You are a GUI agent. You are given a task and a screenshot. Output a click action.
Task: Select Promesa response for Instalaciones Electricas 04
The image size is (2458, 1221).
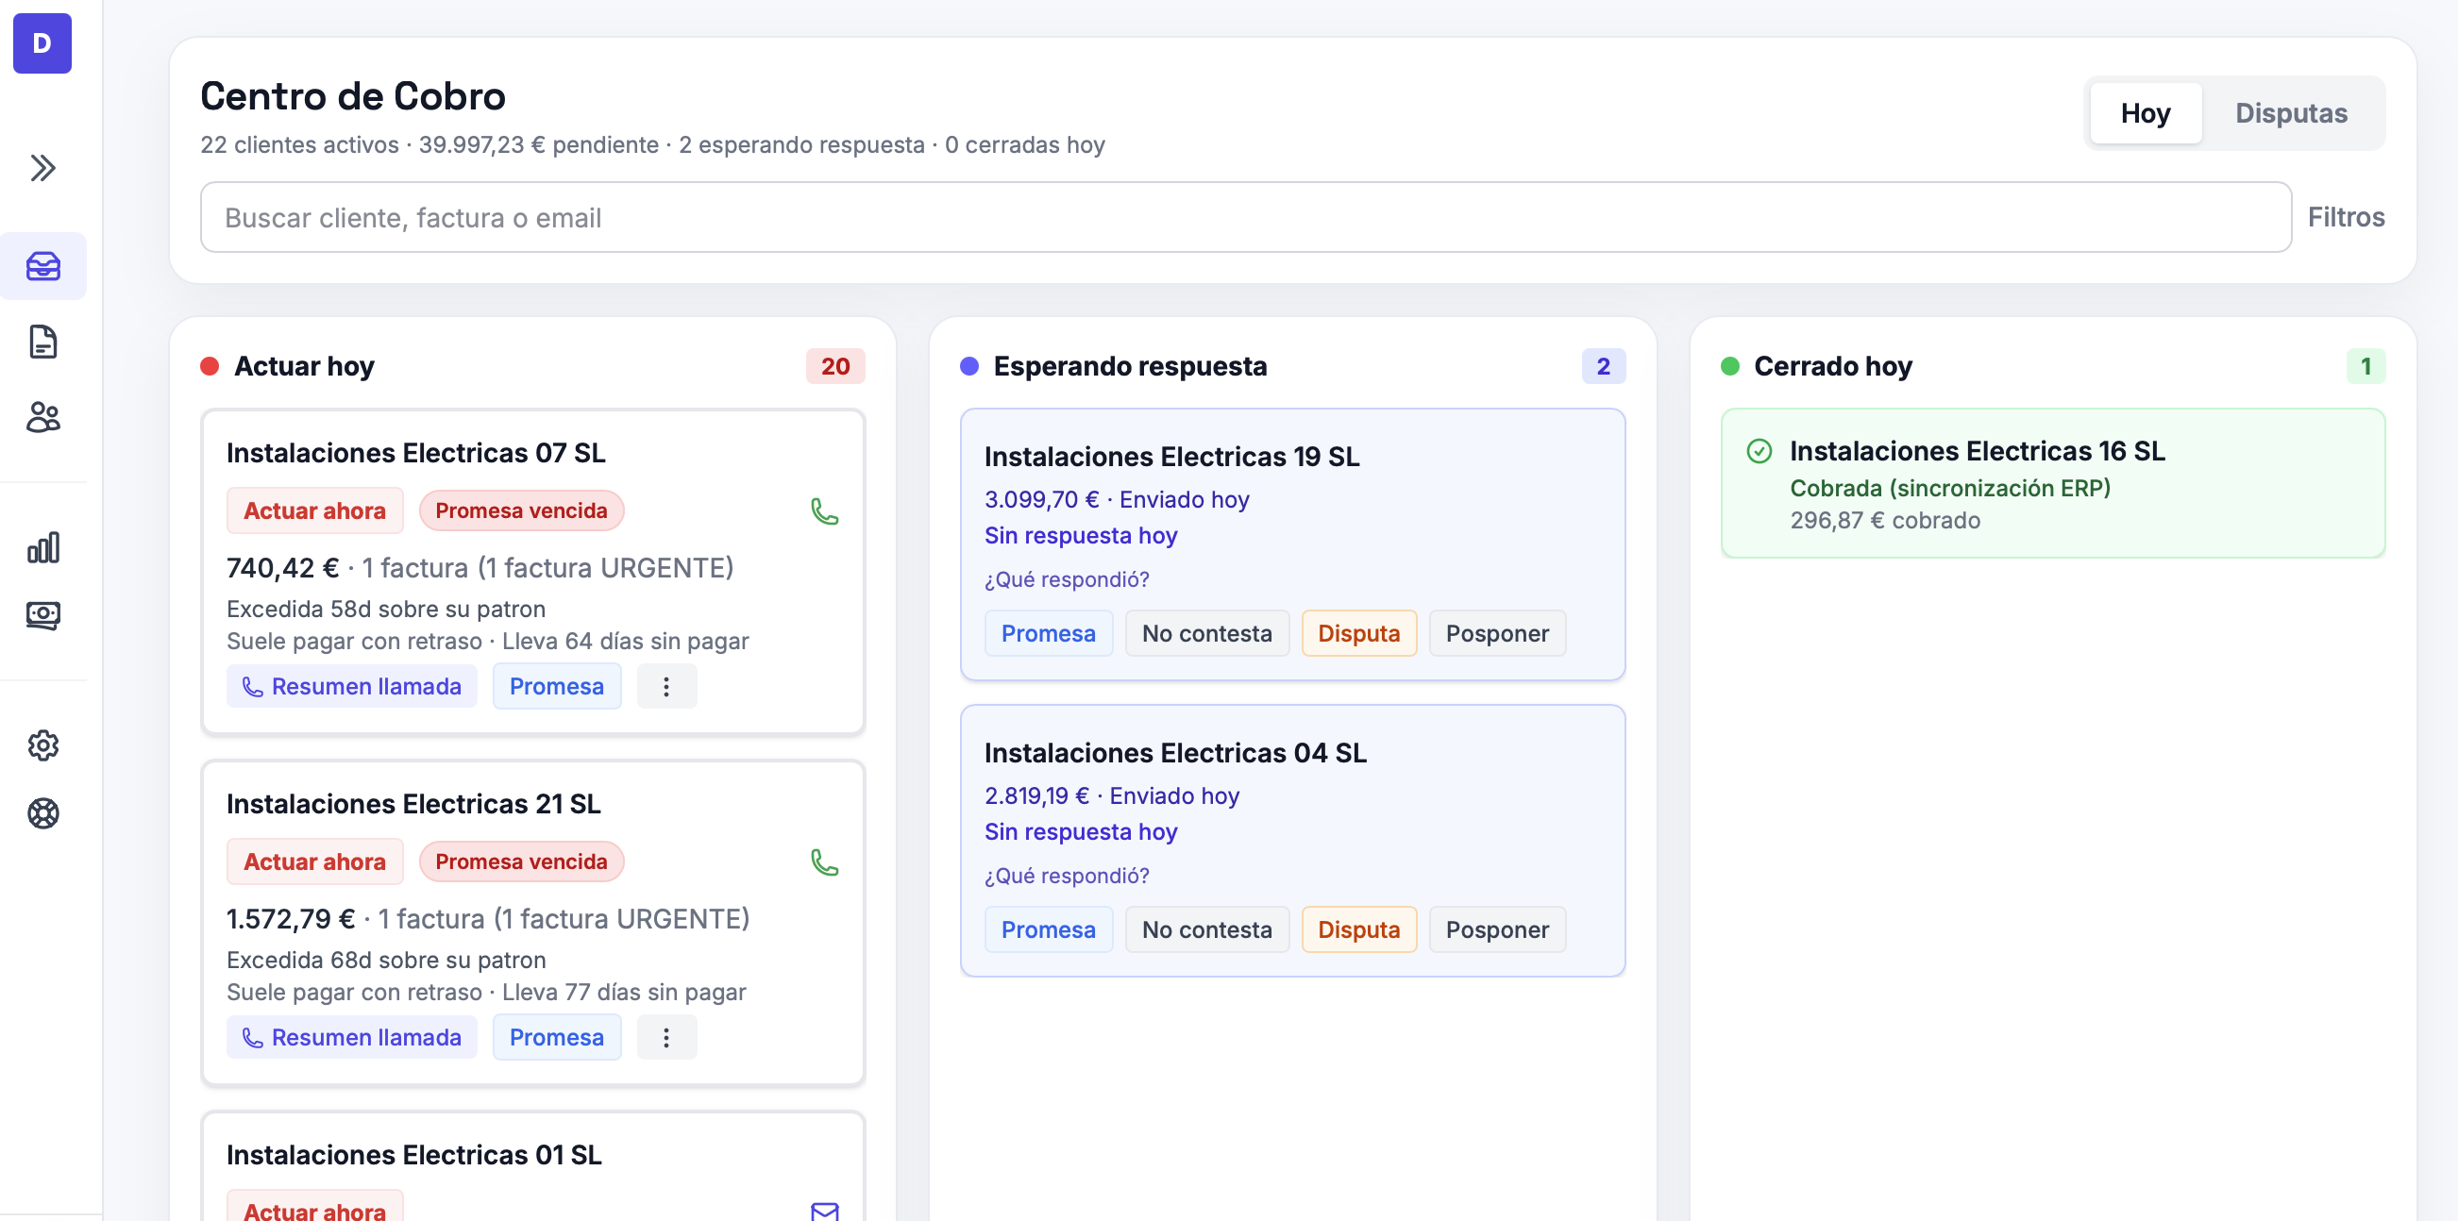tap(1048, 929)
